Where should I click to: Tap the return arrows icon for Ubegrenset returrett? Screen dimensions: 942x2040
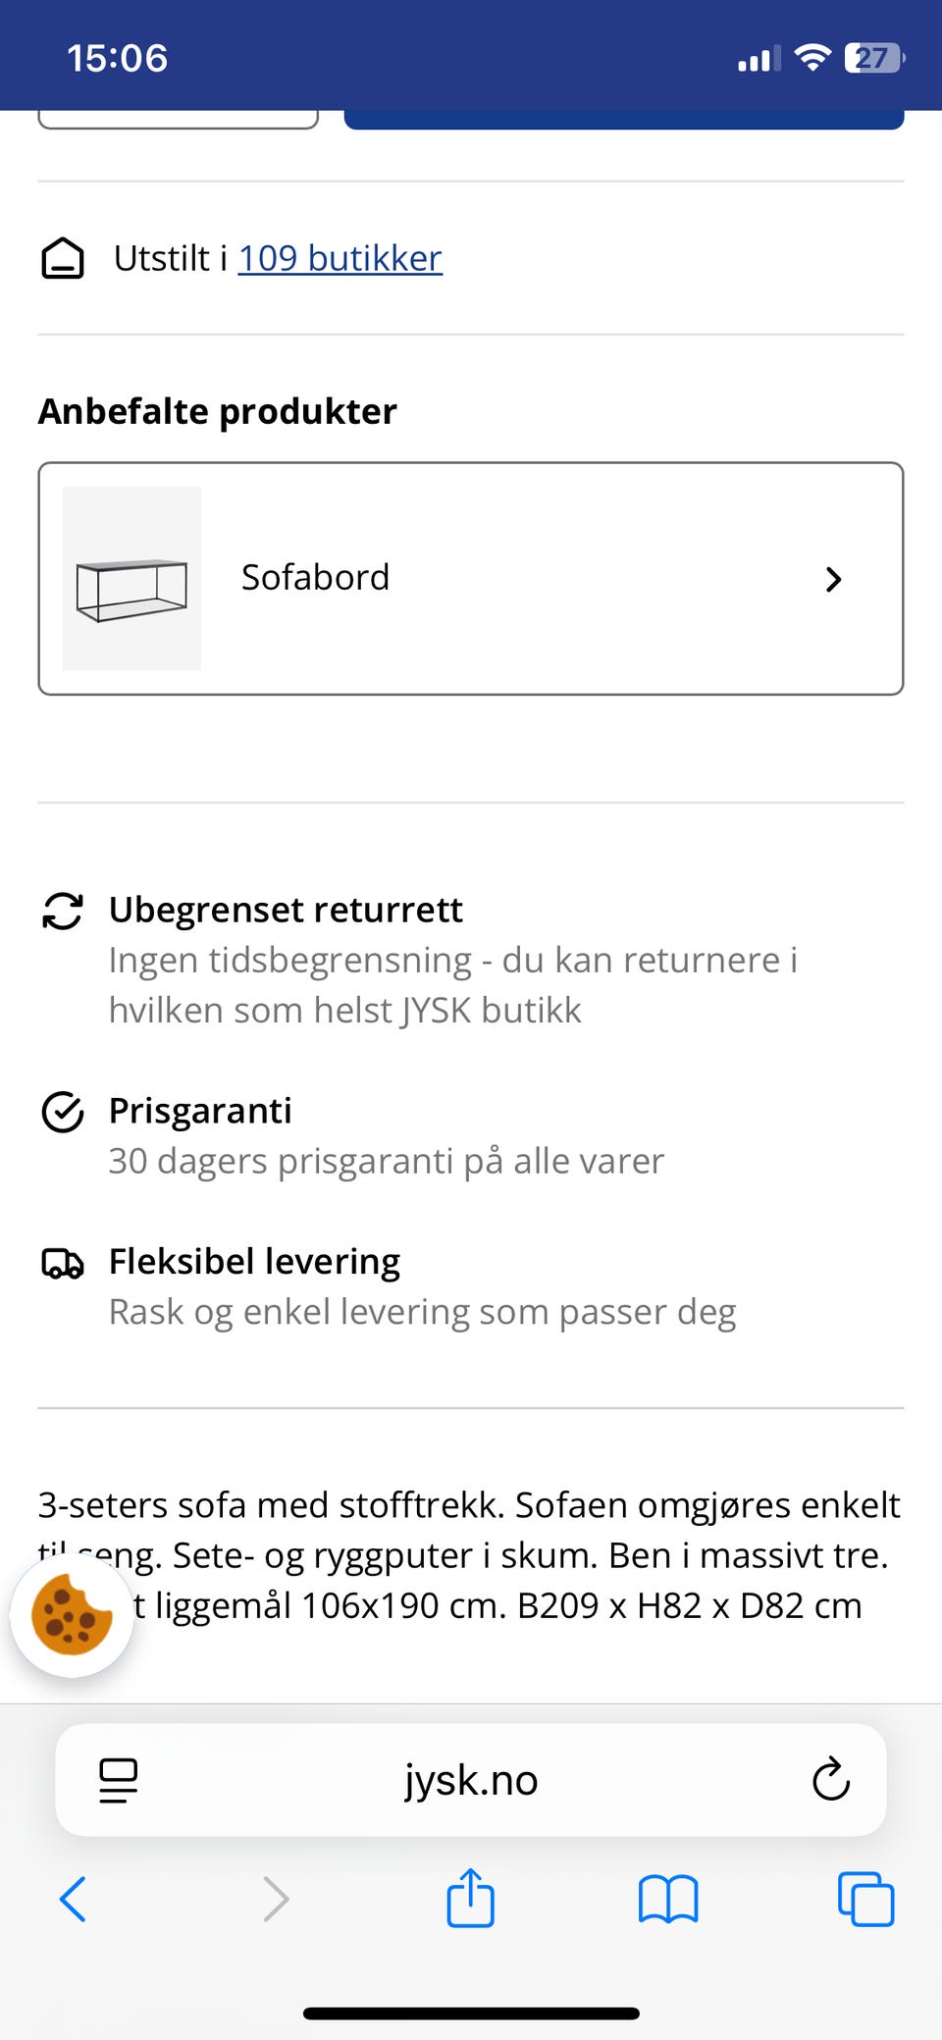pyautogui.click(x=63, y=911)
